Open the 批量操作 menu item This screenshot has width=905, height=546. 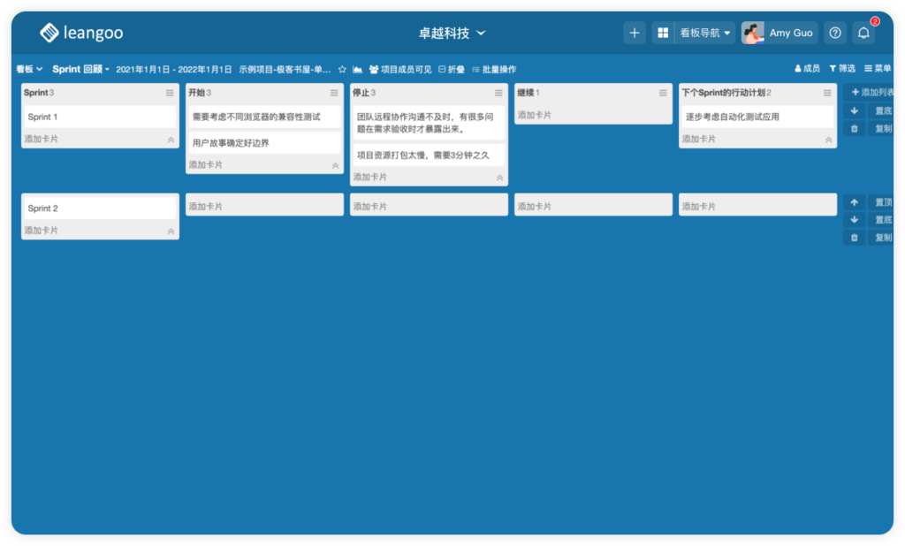click(x=497, y=68)
